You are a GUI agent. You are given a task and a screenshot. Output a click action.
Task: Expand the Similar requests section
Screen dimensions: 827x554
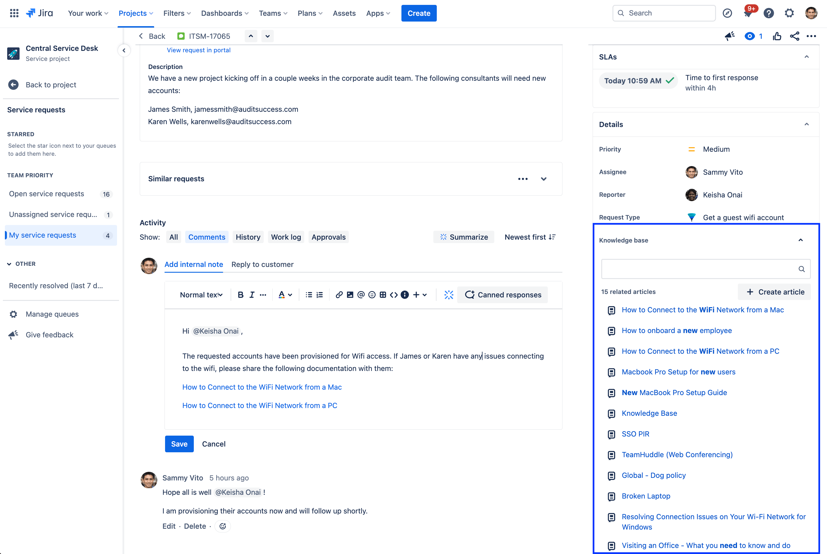point(544,179)
